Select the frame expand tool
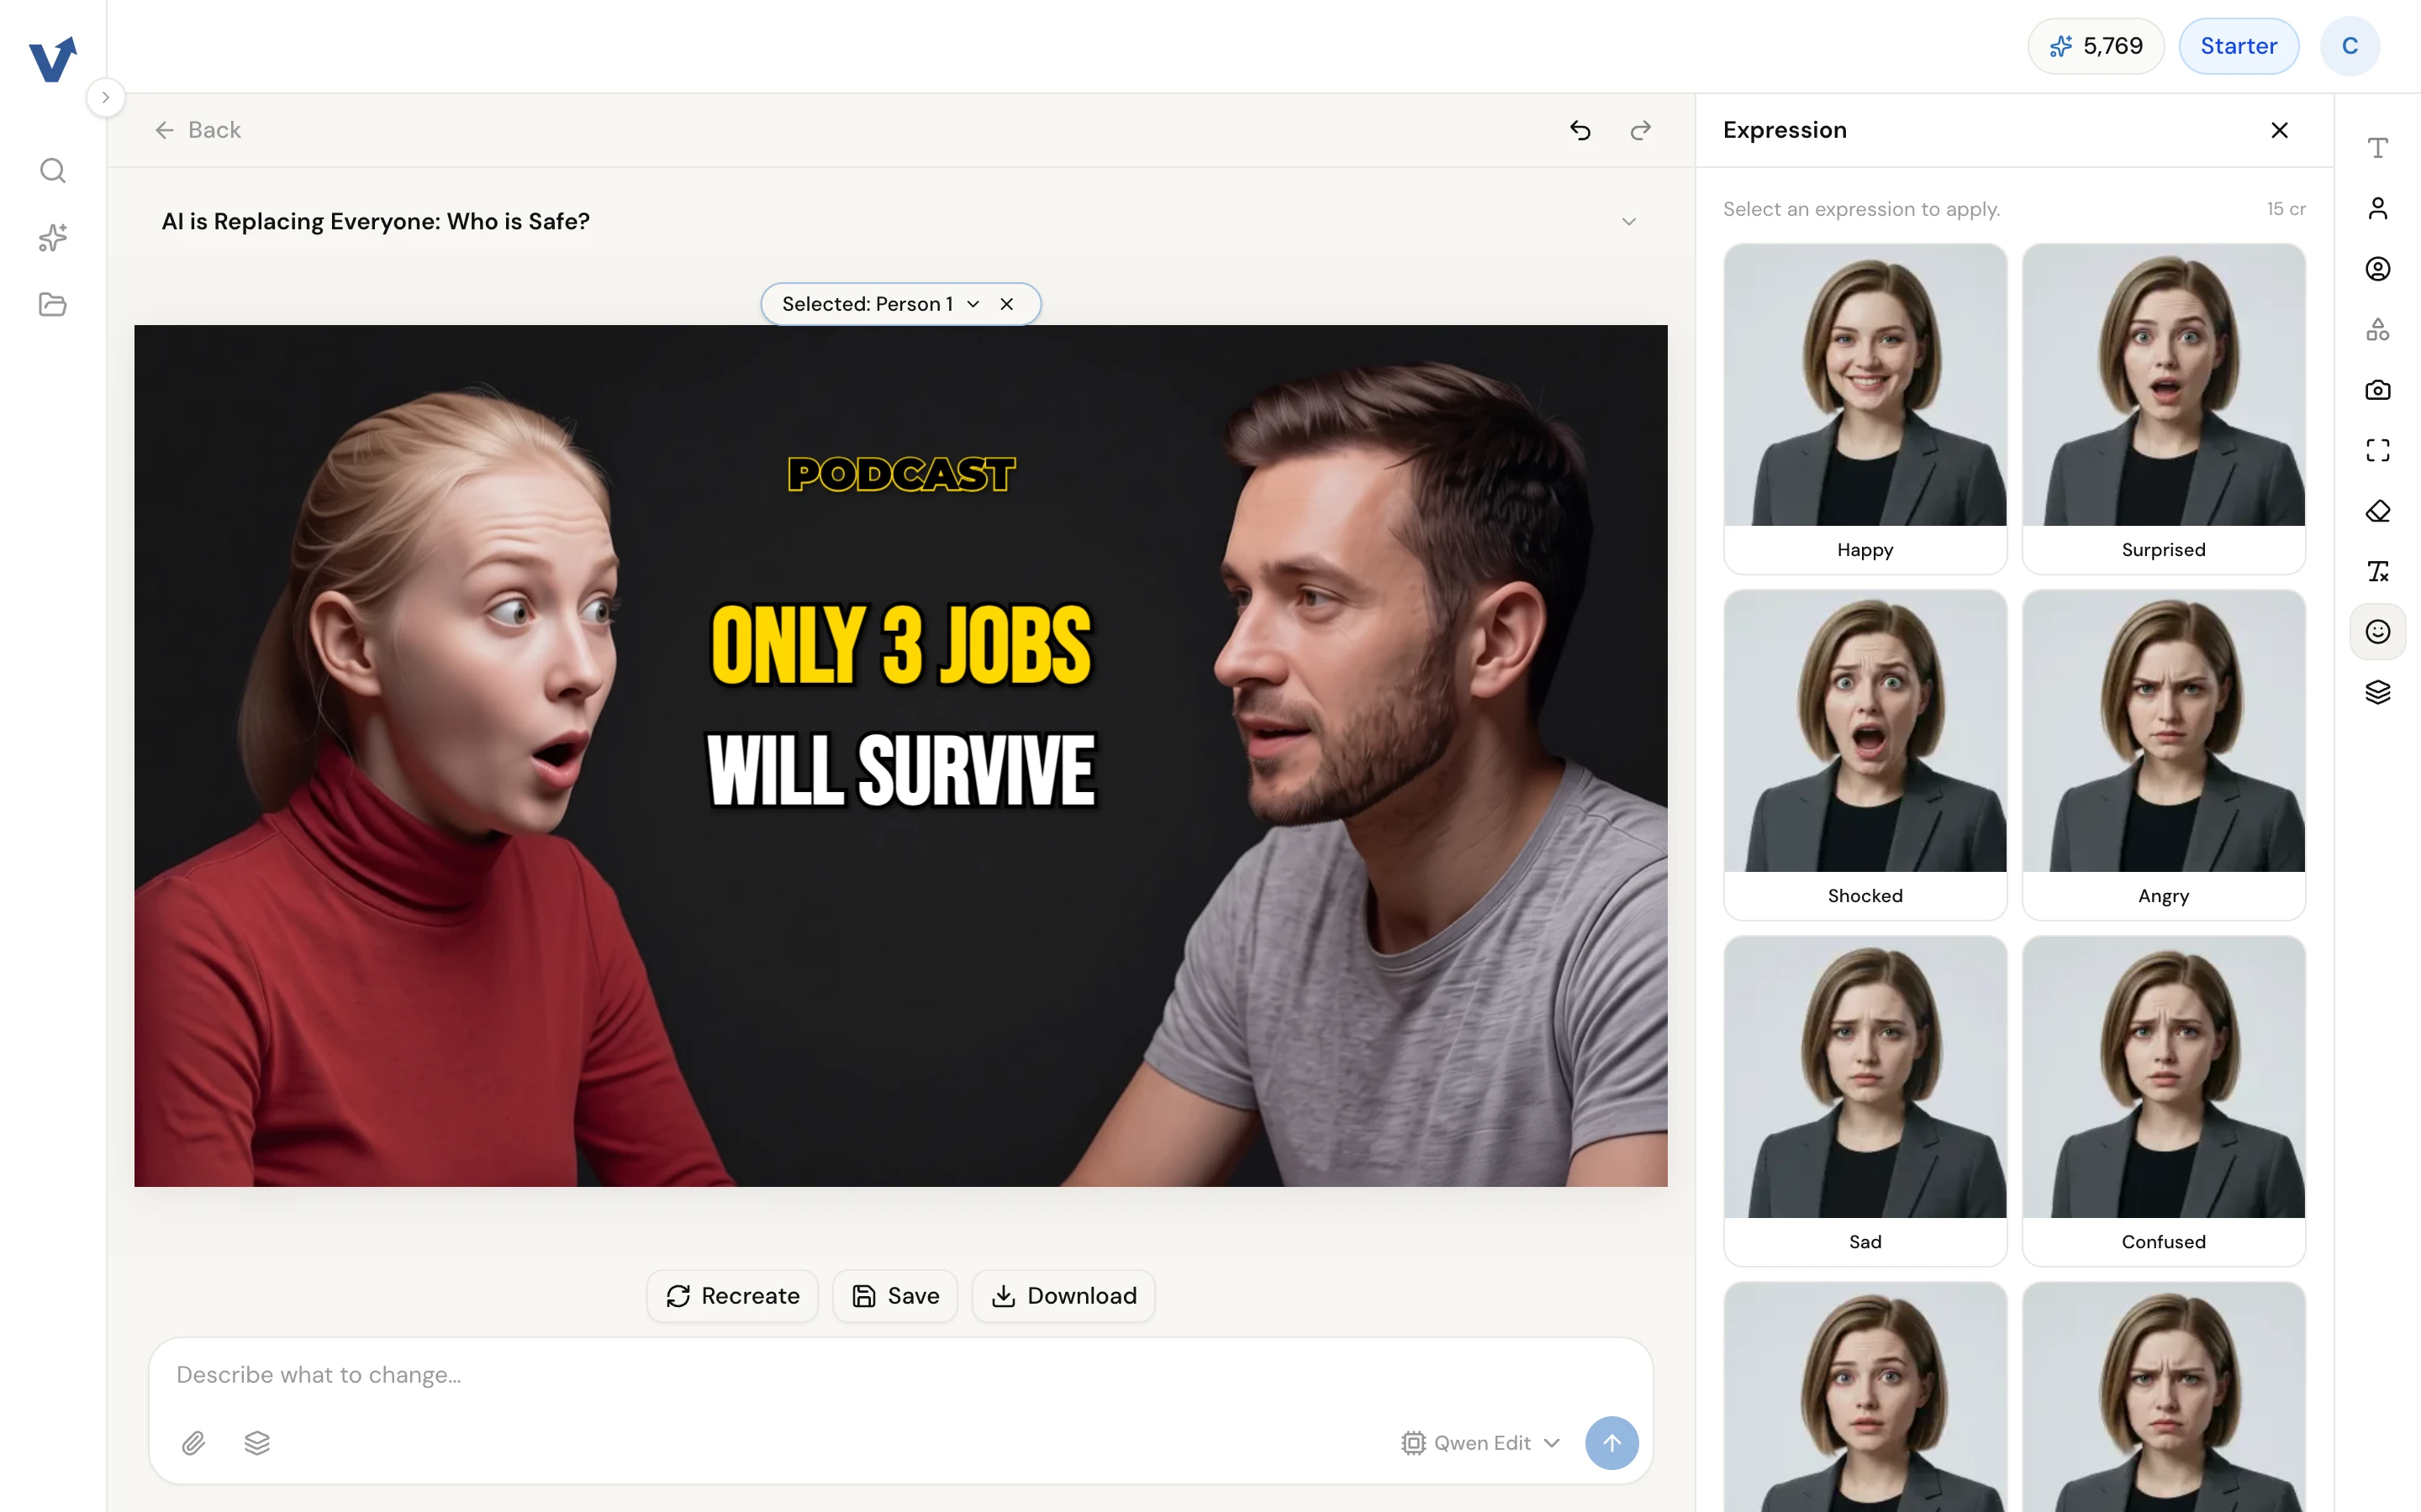This screenshot has width=2421, height=1512. pos(2378,450)
